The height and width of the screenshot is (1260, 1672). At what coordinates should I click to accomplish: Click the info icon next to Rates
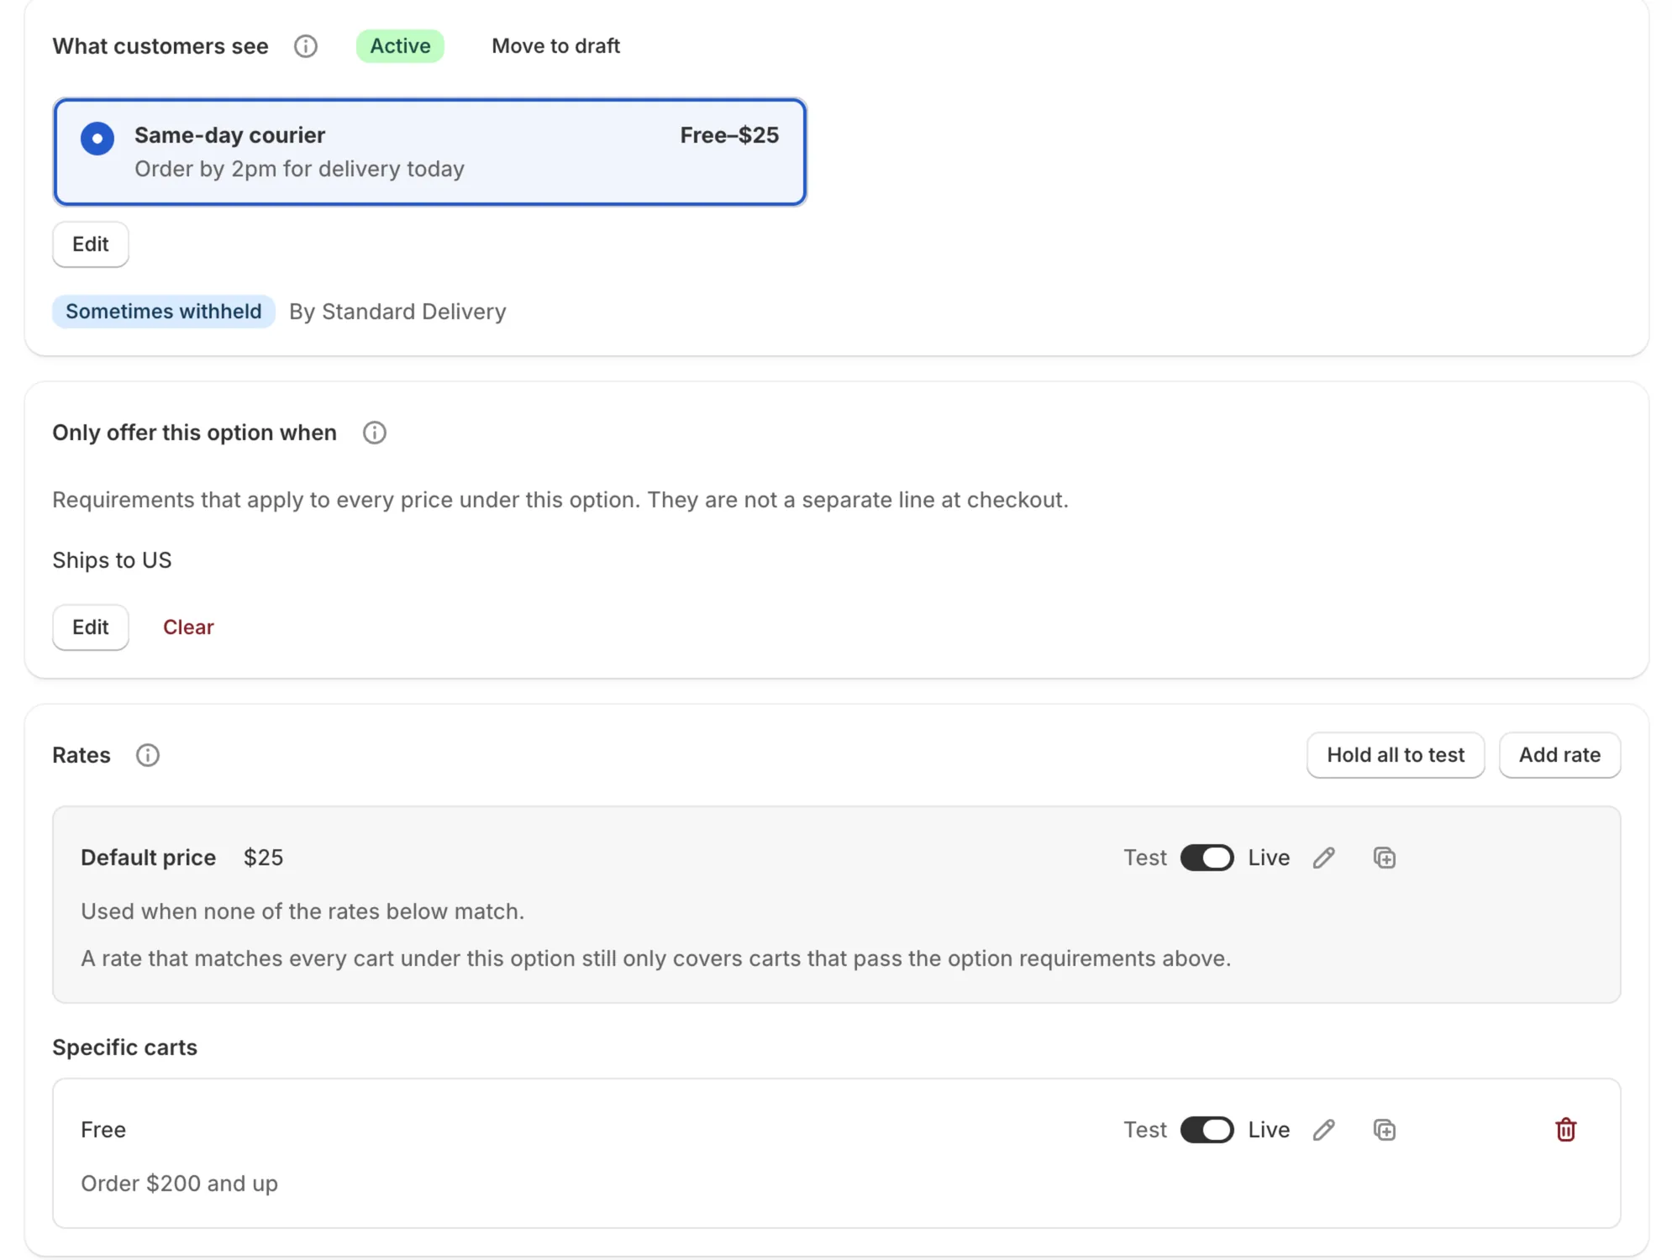[148, 755]
